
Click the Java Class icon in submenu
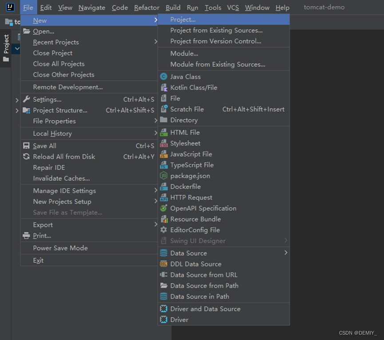(164, 77)
